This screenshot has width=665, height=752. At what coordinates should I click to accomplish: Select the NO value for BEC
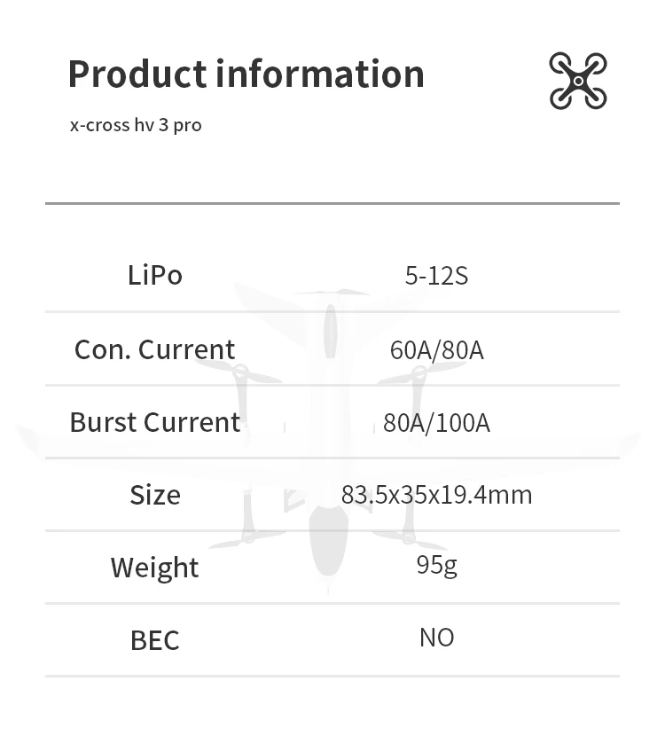click(436, 638)
